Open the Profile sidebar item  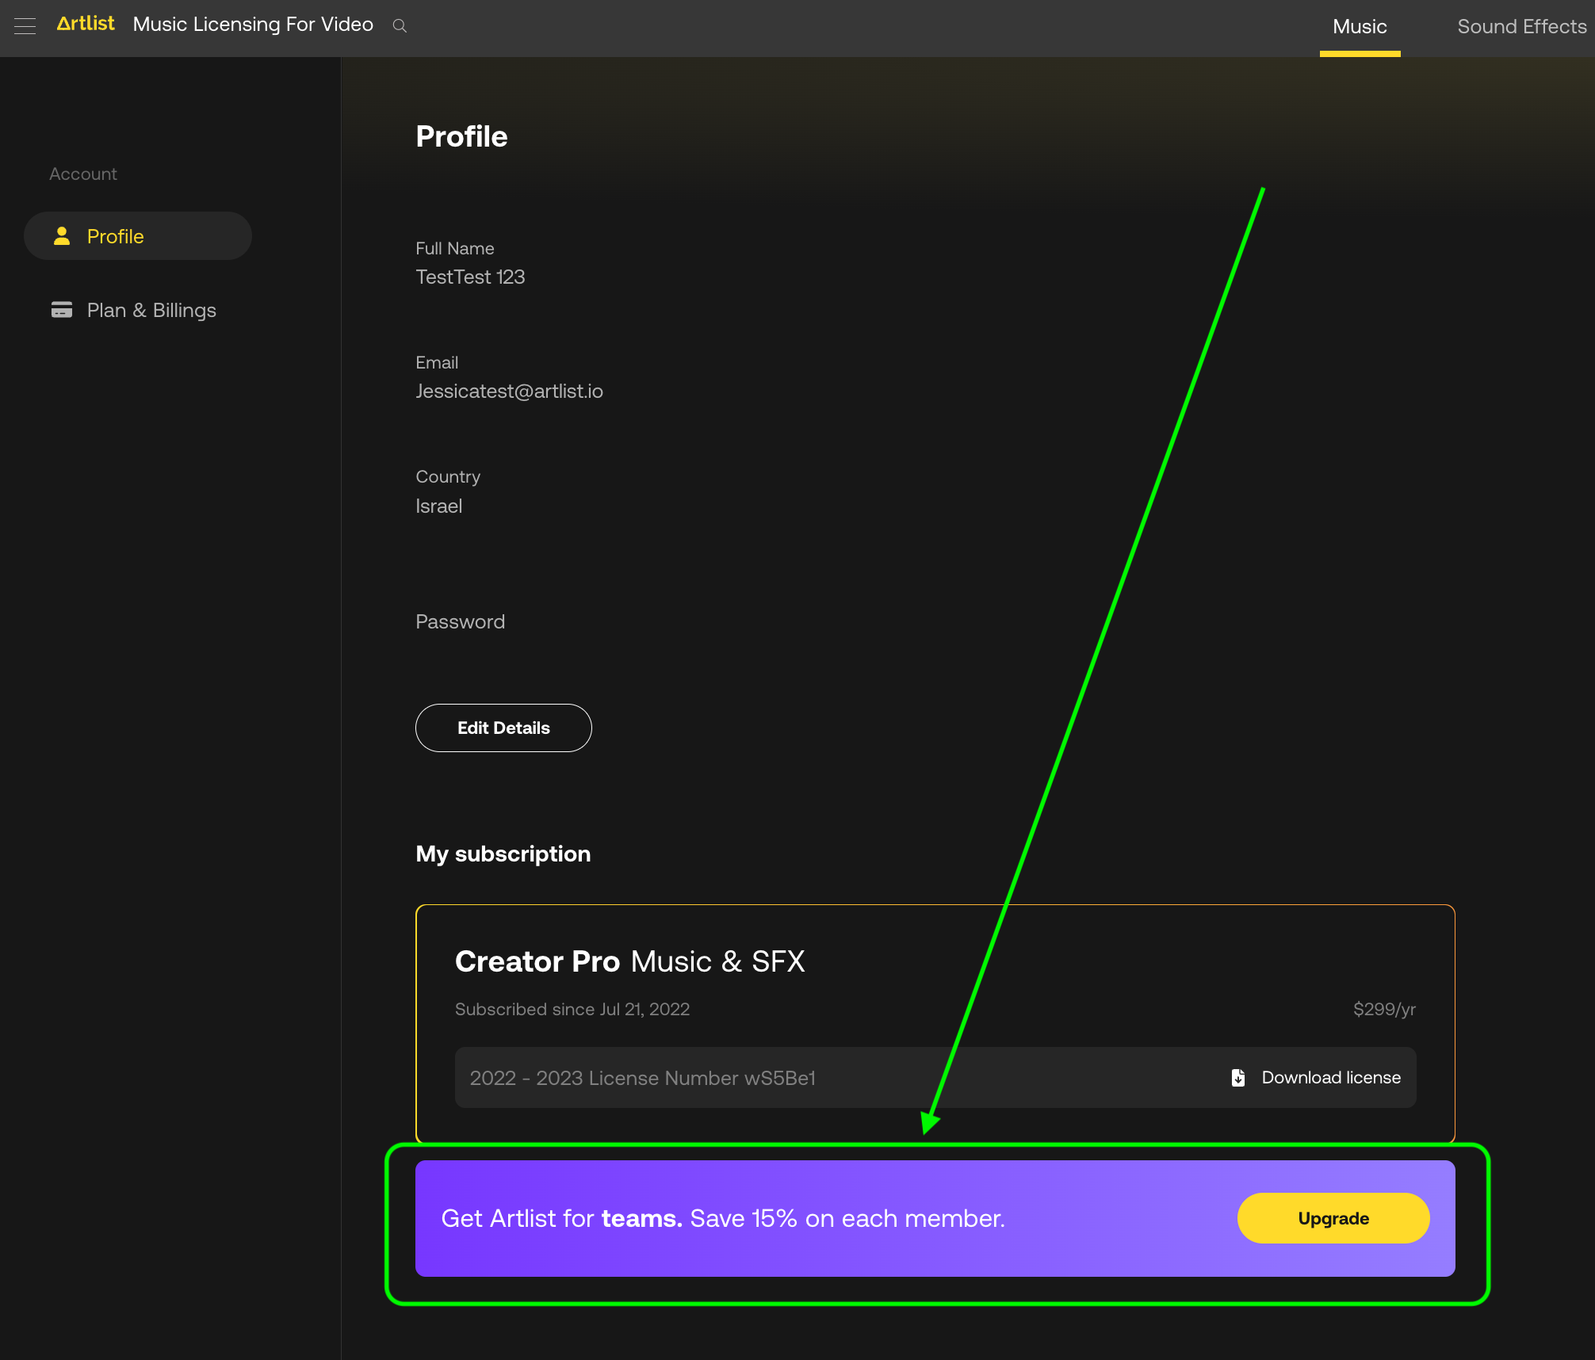(x=116, y=236)
